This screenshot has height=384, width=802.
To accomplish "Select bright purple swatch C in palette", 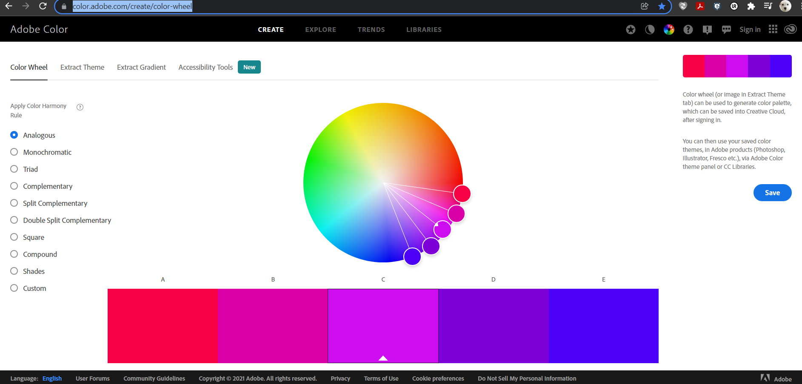I will pyautogui.click(x=383, y=326).
